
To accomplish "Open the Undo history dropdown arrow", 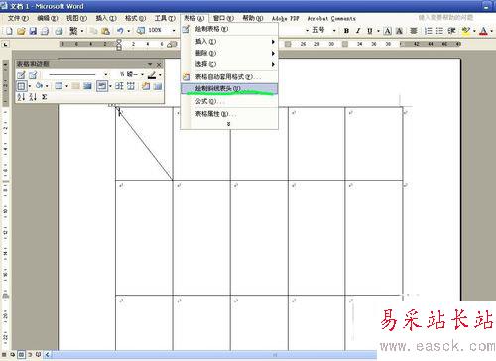I will (129, 31).
